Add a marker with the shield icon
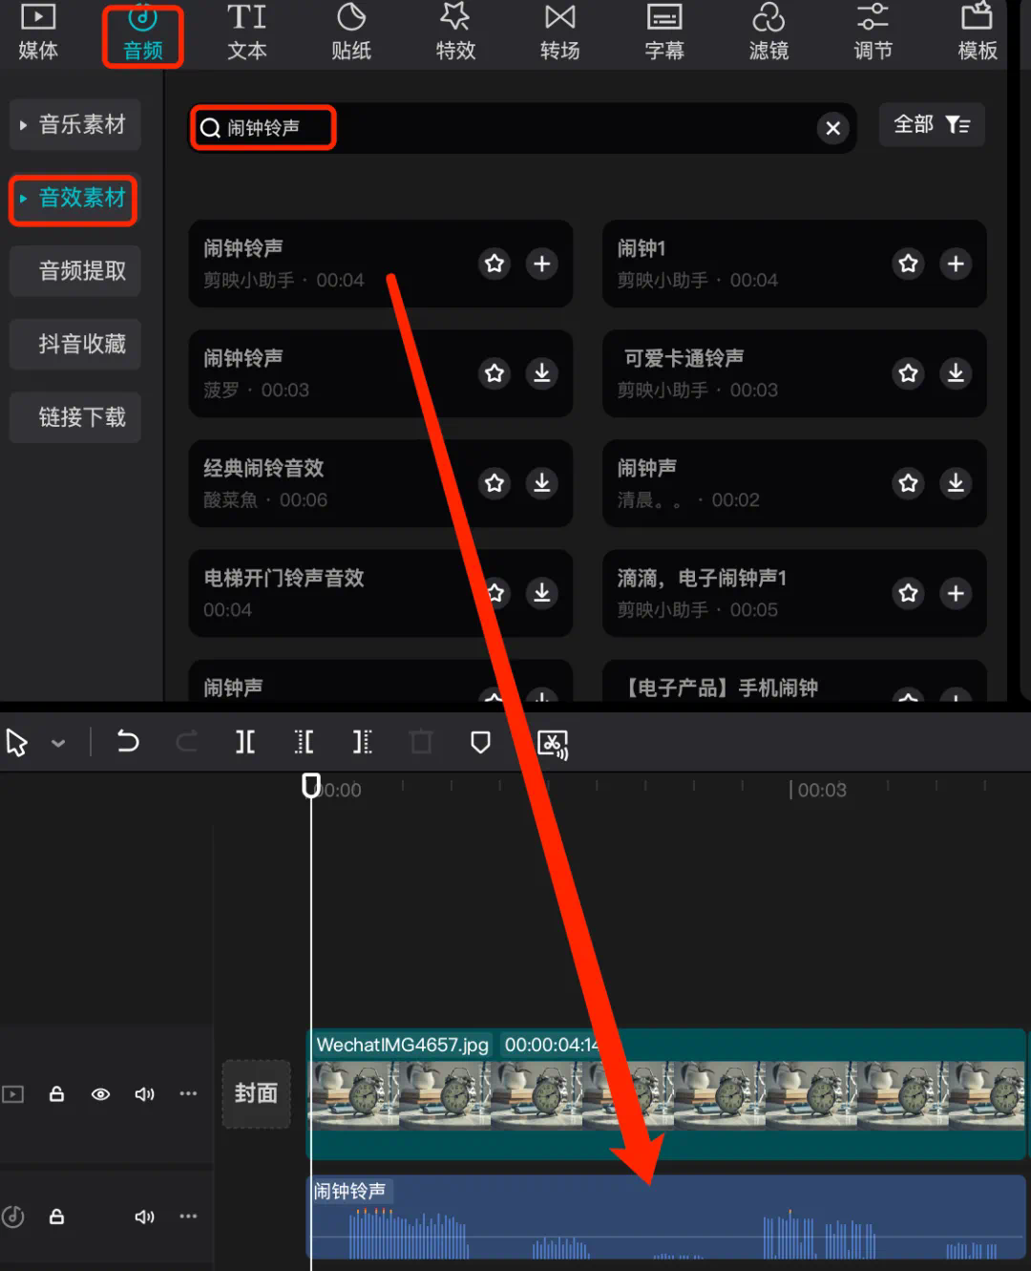 click(480, 742)
